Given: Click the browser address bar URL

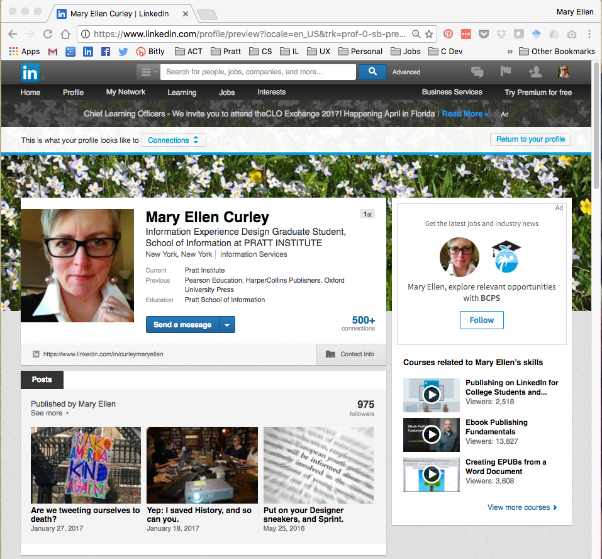Looking at the screenshot, I should tap(250, 34).
